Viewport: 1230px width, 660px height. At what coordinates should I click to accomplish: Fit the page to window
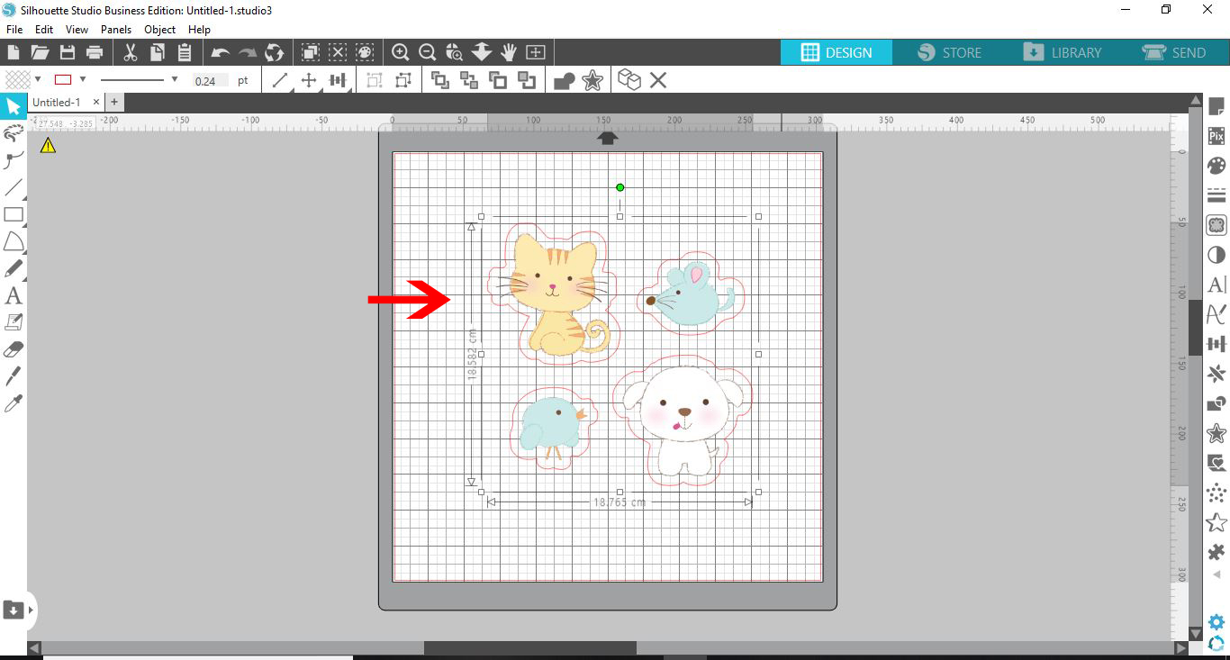(x=536, y=52)
